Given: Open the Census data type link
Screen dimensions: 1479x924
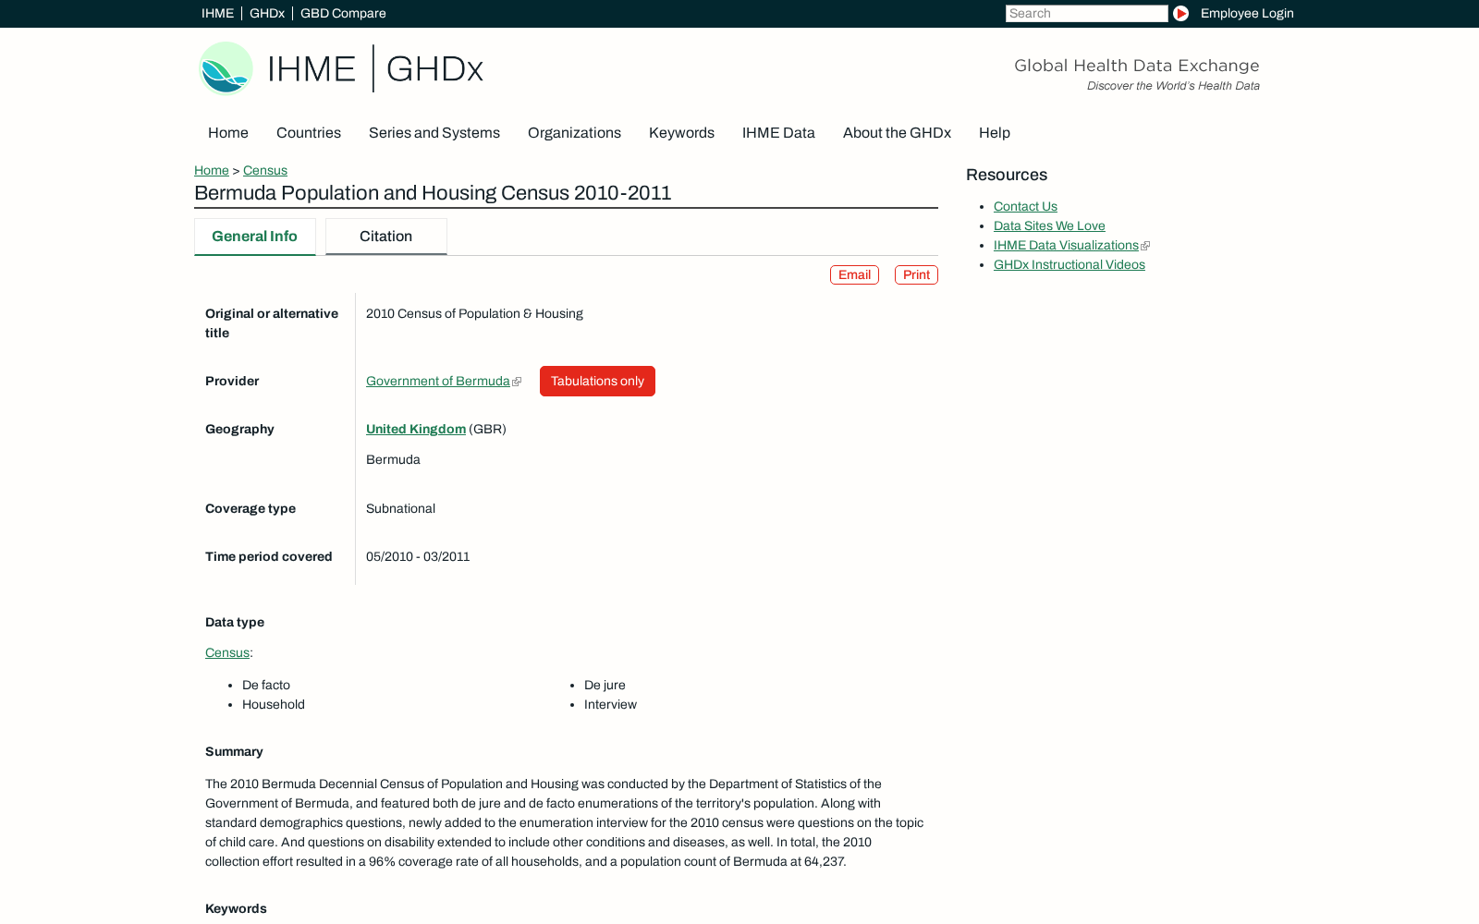Looking at the screenshot, I should click(227, 653).
